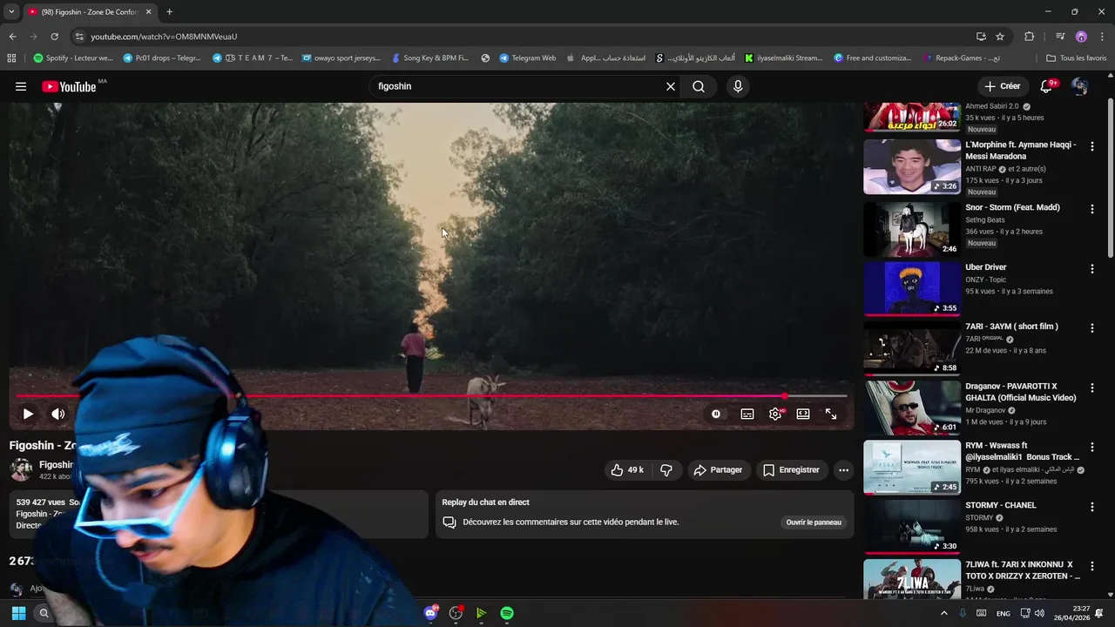Image resolution: width=1115 pixels, height=627 pixels.
Task: Show hidden system tray icons
Action: (943, 613)
